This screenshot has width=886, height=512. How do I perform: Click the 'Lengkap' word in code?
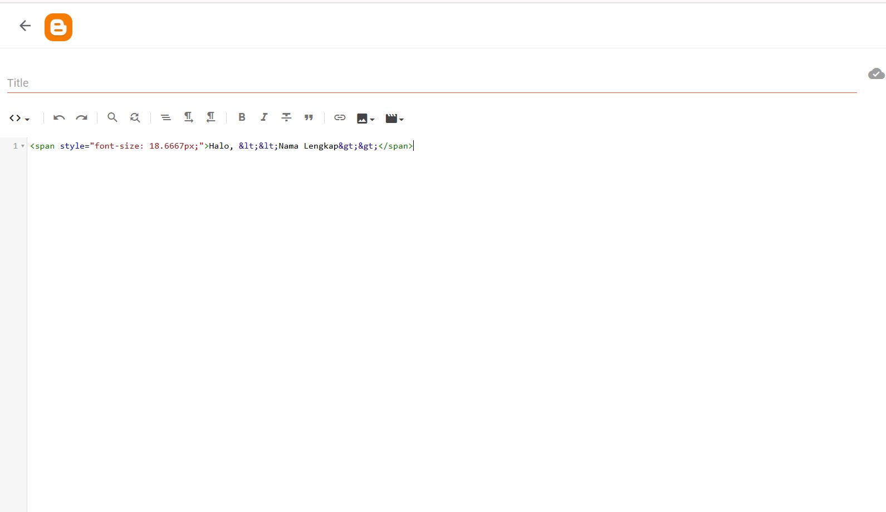[x=321, y=146]
